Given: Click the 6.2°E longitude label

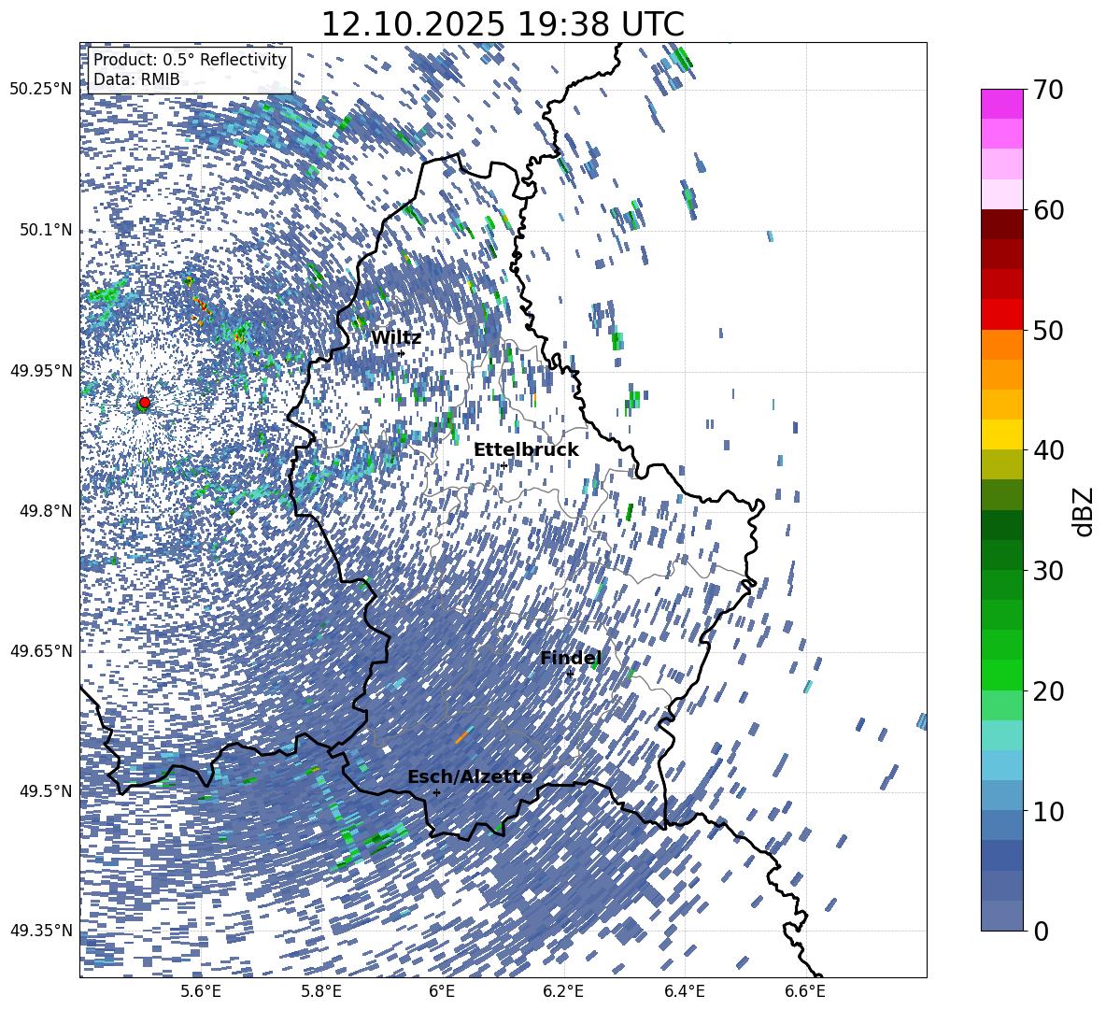Looking at the screenshot, I should (563, 991).
